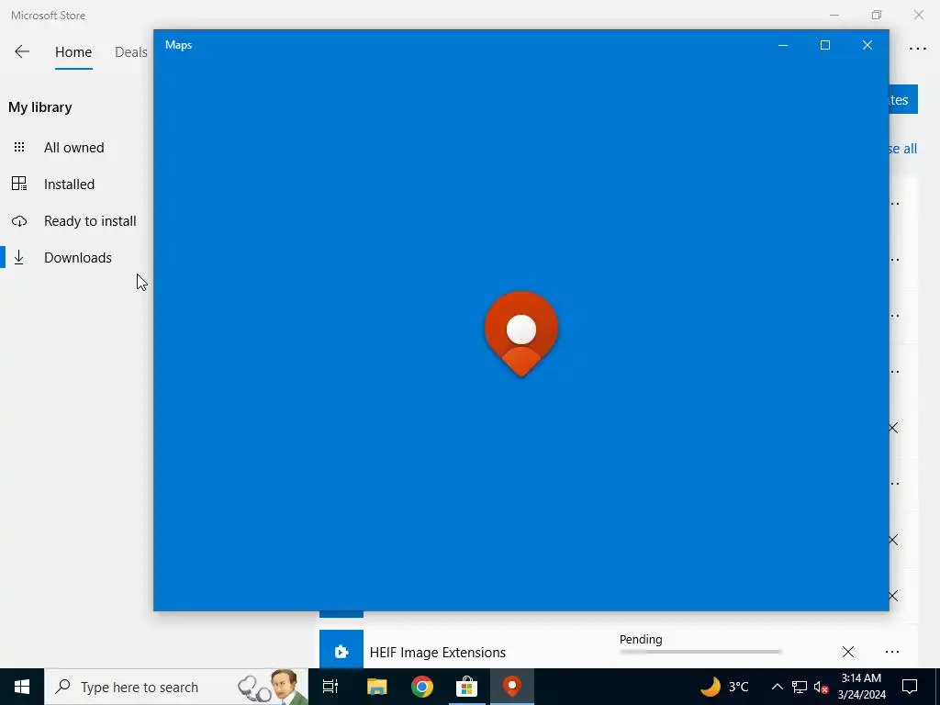Open network settings from the tray
Screen dimensions: 940x705
coord(800,687)
